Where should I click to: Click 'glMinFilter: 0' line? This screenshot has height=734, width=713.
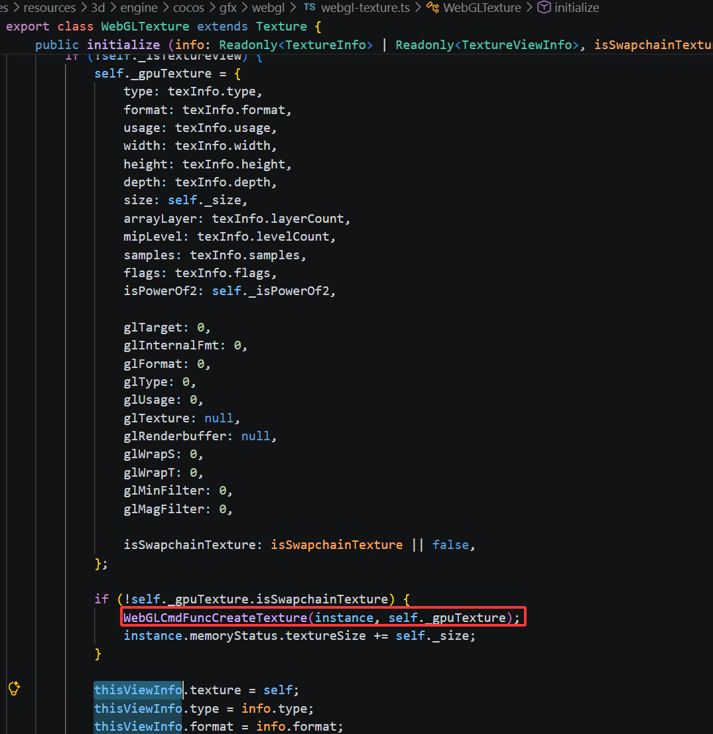coord(178,491)
